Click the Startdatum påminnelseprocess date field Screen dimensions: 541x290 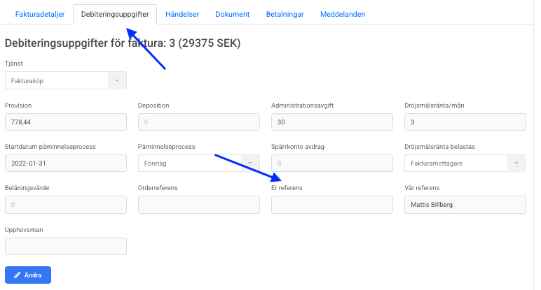tap(66, 163)
